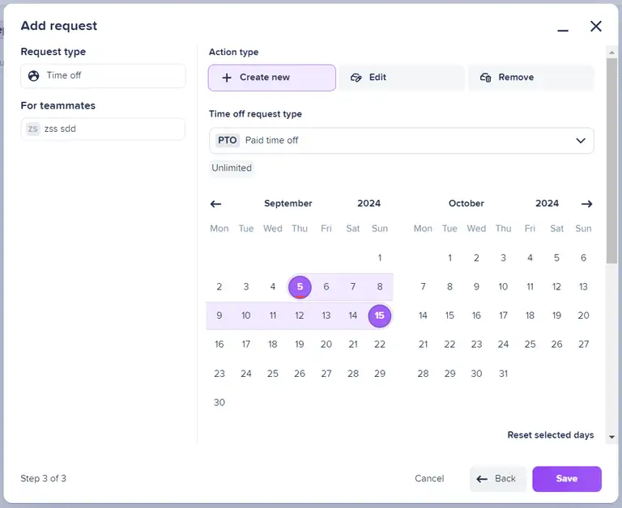Go Back to the previous step
The image size is (622, 508).
pos(497,479)
